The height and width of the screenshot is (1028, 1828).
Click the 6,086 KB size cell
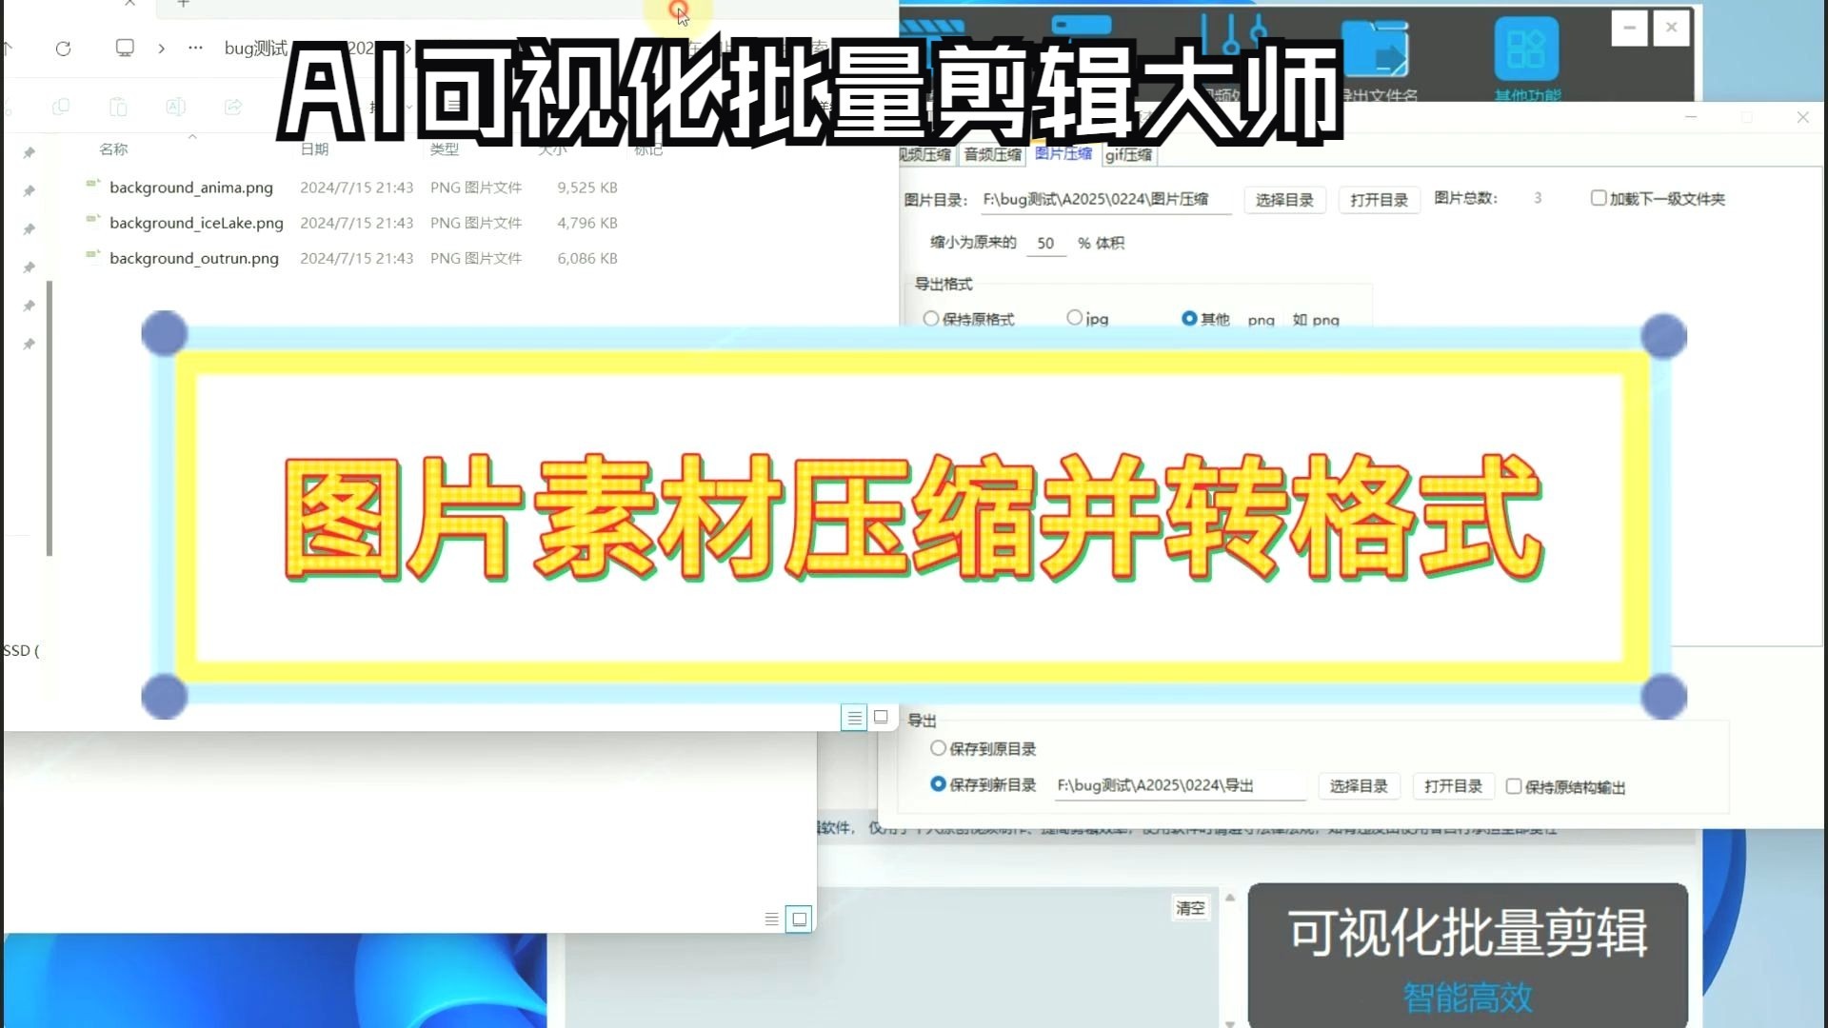(587, 258)
